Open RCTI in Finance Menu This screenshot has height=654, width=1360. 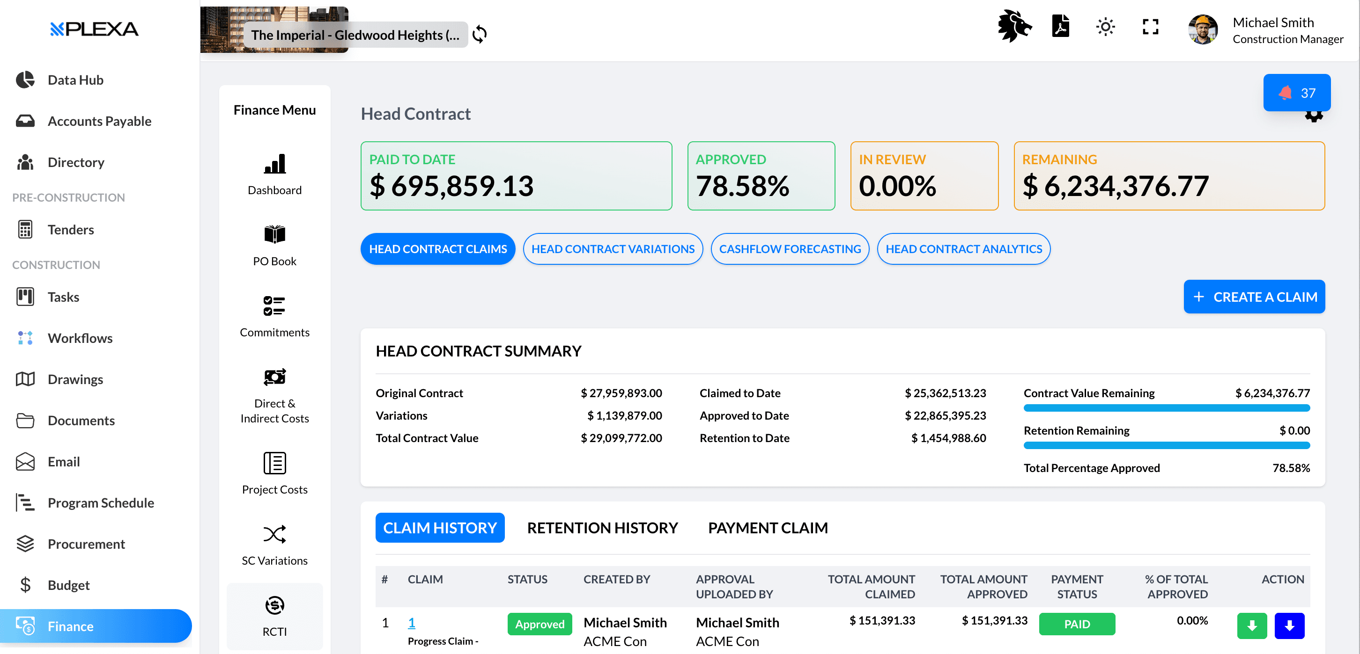[x=274, y=616]
